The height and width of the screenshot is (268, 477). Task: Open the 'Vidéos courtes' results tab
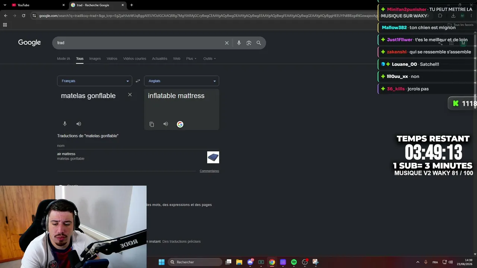pos(135,58)
